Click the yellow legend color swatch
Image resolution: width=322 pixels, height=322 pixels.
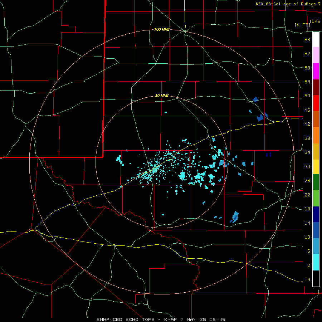316,167
